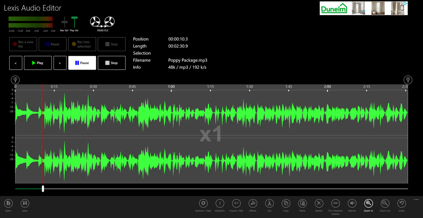Click the Rec into selection button
This screenshot has height=218, width=423.
coord(82,44)
